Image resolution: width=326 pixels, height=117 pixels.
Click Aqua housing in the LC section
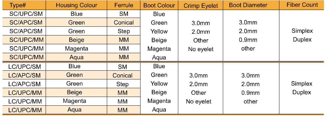coord(74,110)
